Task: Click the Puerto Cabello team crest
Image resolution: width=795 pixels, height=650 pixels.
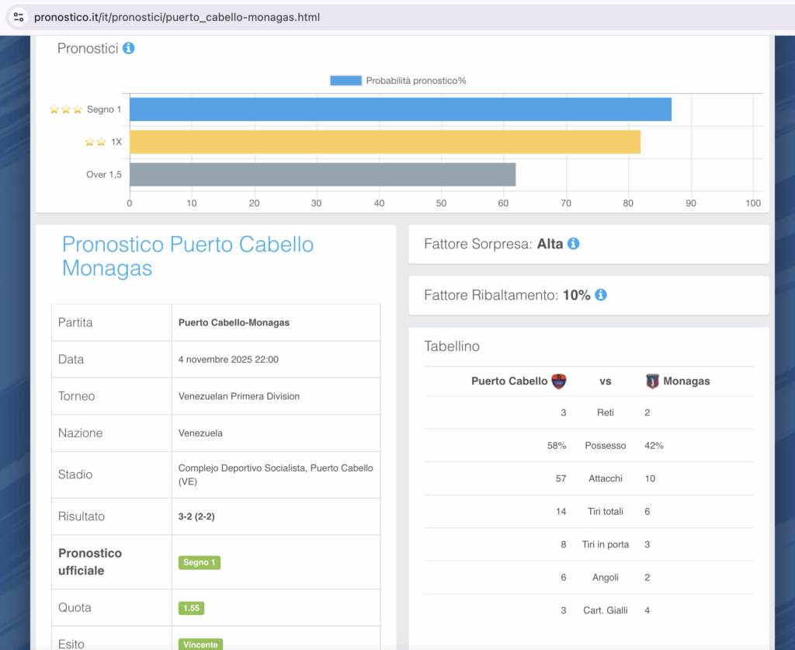Action: (x=558, y=381)
